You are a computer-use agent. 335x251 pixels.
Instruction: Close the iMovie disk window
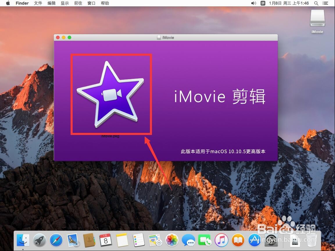tap(58, 37)
